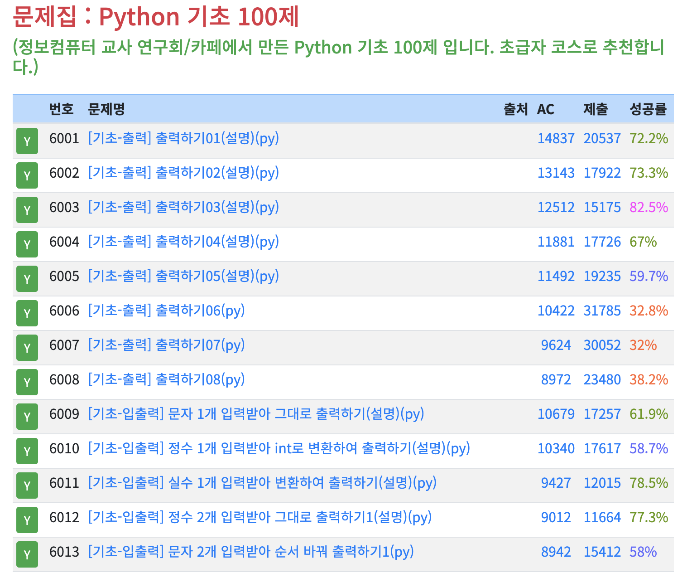This screenshot has width=692, height=573.
Task: Click the Y solved badge for problem 6004
Action: pos(27,244)
